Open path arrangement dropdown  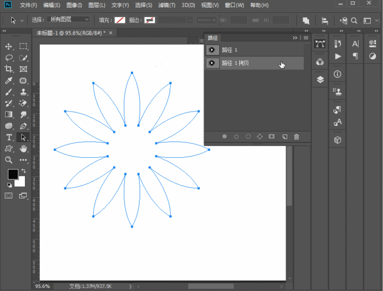click(343, 21)
